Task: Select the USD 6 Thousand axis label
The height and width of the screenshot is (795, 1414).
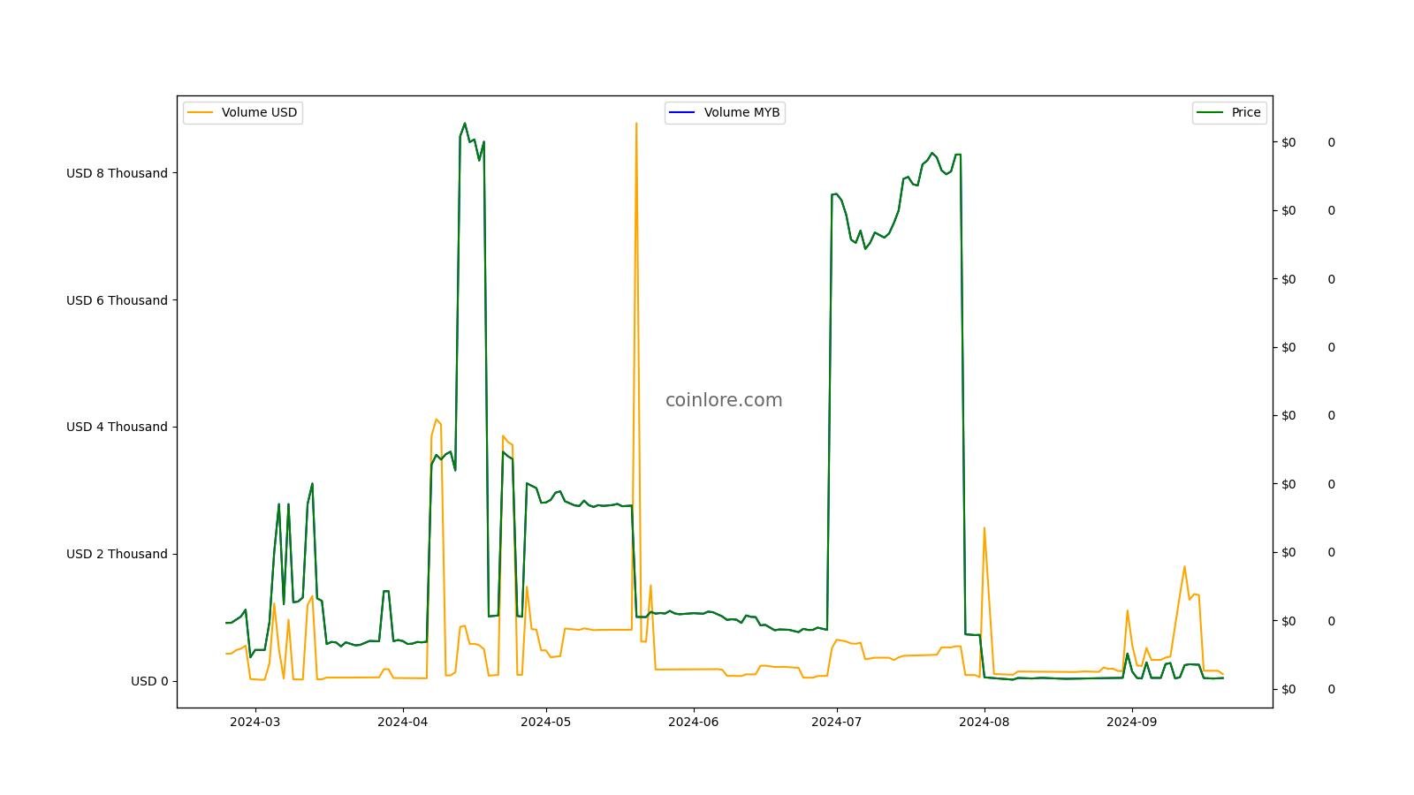Action: tap(117, 300)
